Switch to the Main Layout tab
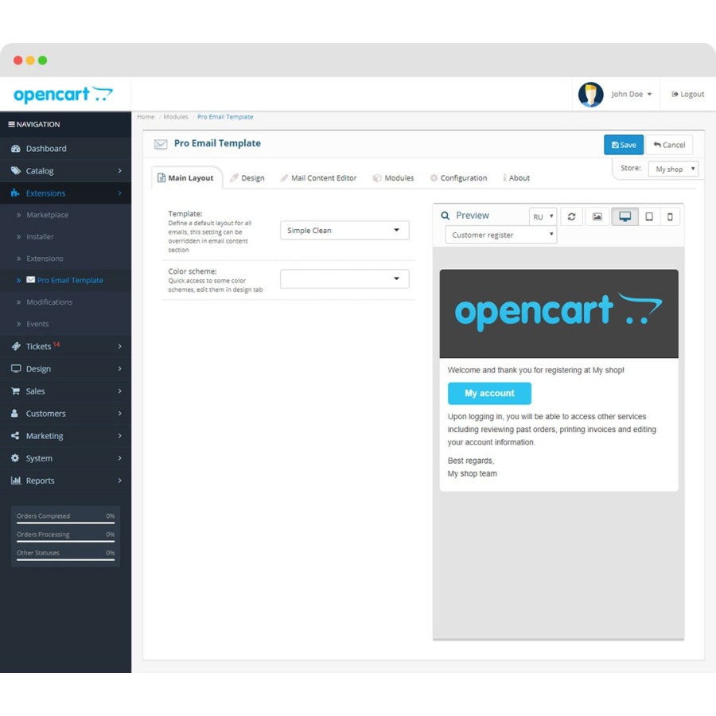Screen dimensions: 716x716 (186, 178)
